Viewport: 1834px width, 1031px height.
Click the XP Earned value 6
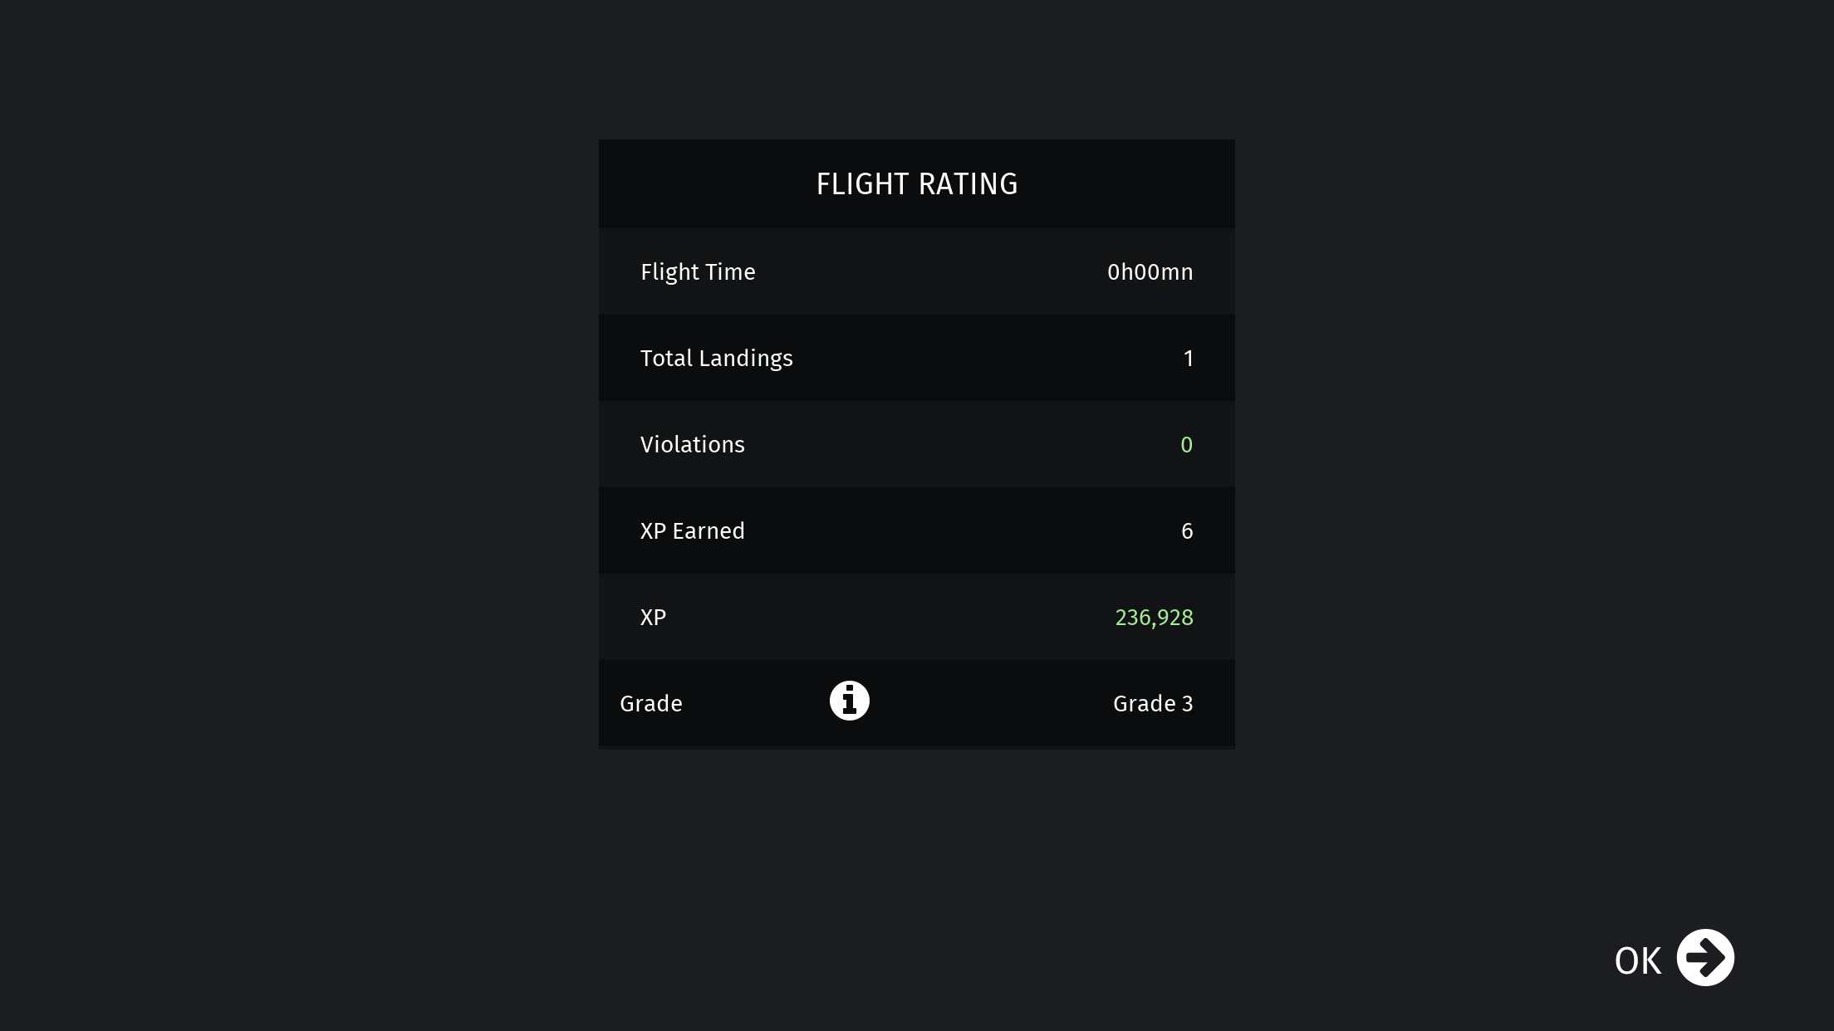[x=1187, y=531]
